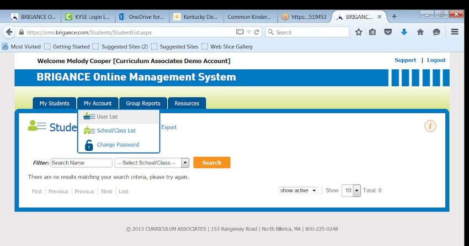Click the Next pagination link

106,192
